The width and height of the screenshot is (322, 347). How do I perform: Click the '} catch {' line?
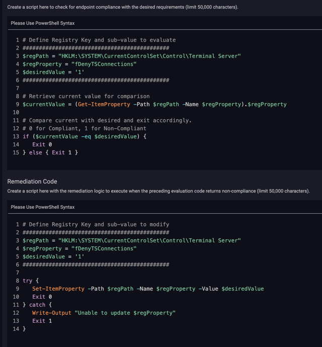[x=37, y=305]
